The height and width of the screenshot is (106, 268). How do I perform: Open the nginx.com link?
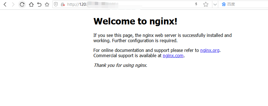tap(173, 55)
